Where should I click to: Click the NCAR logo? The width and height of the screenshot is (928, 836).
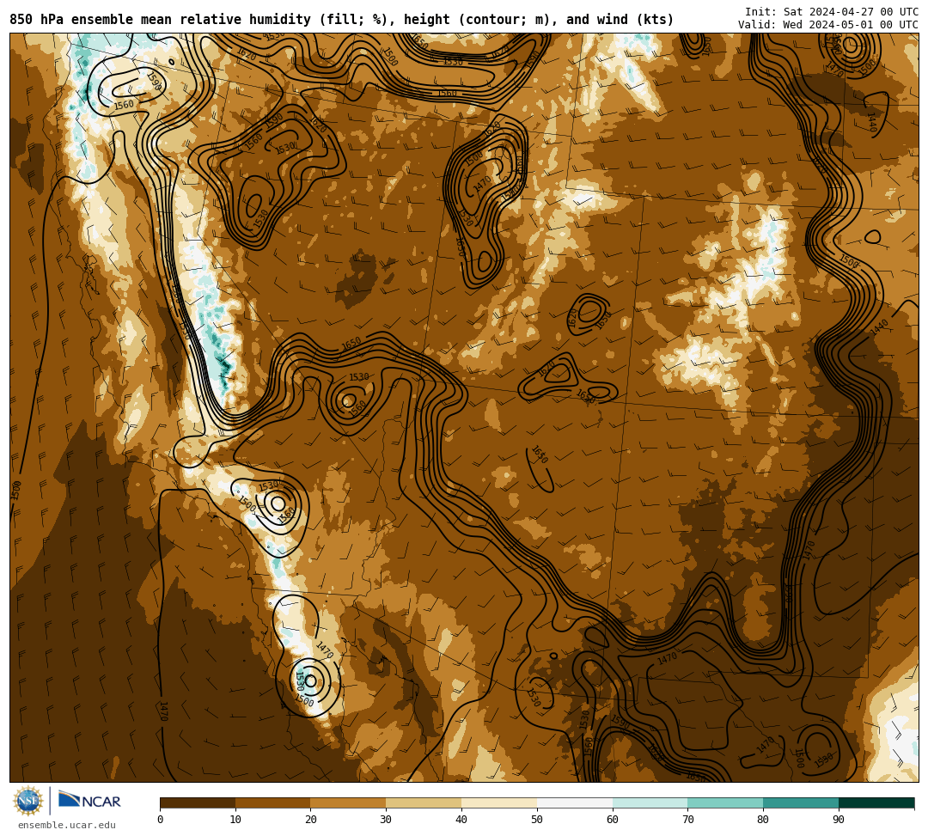[x=89, y=800]
